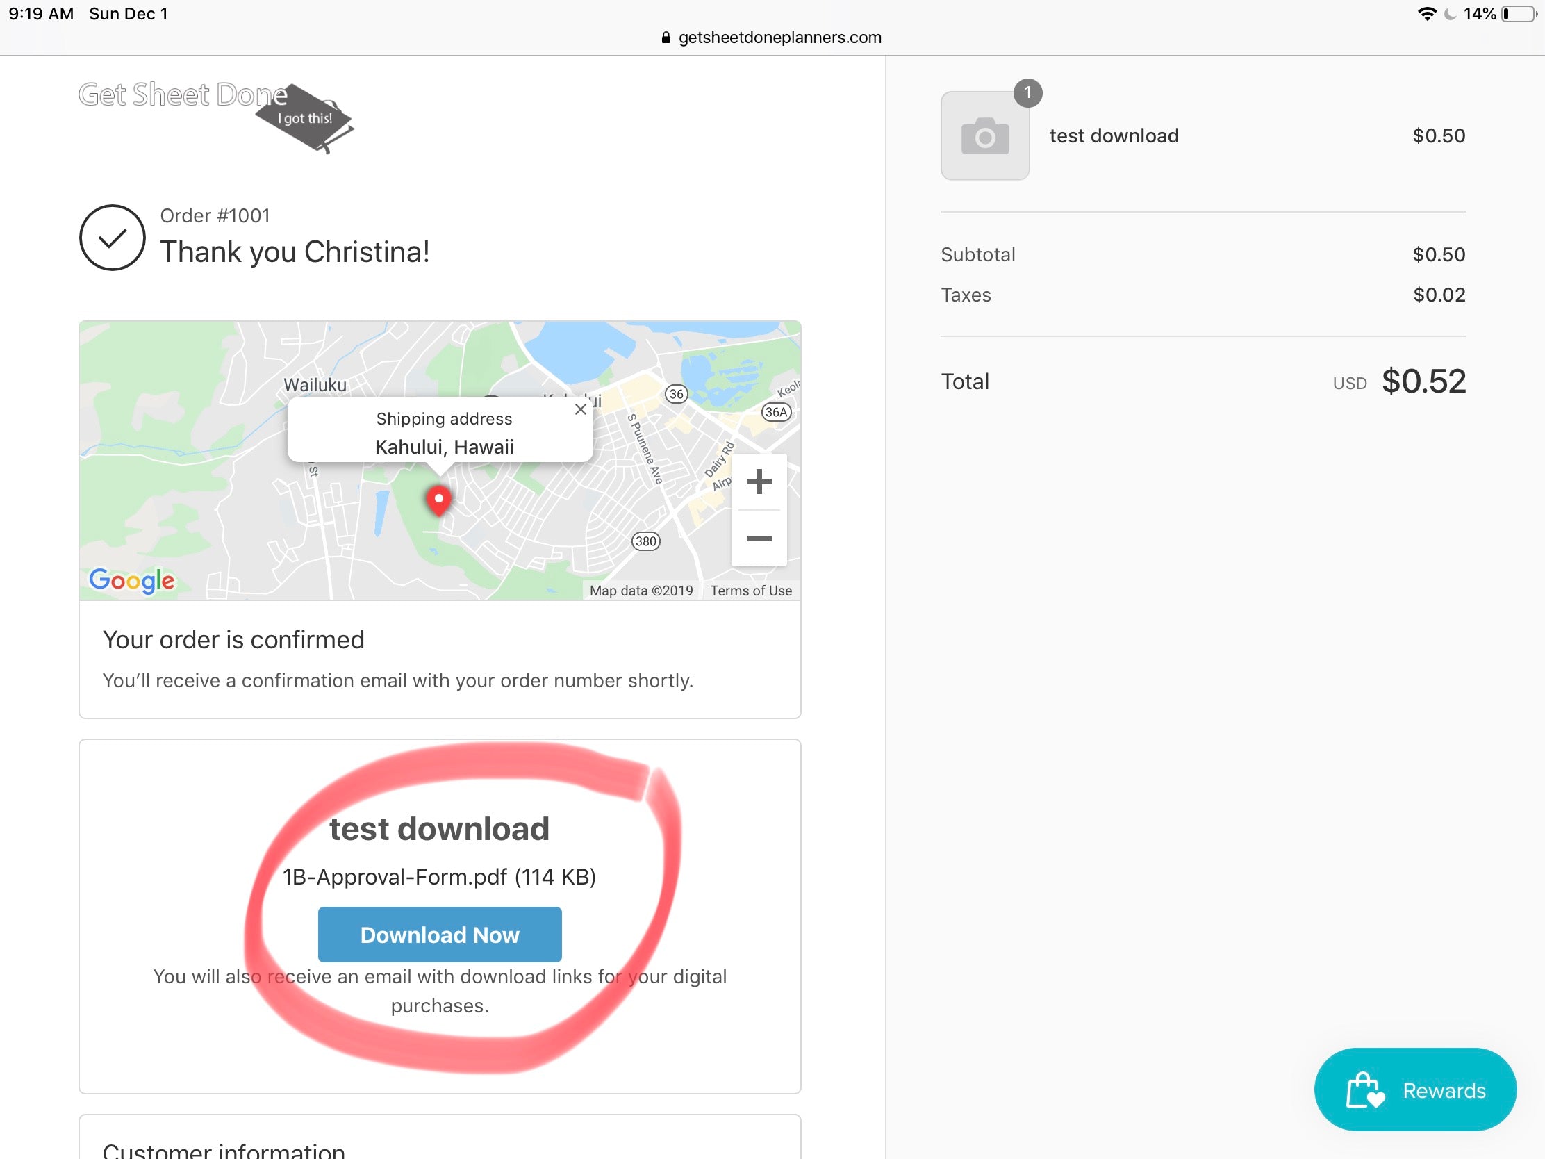
Task: Click the route 380 map marker
Action: click(x=645, y=541)
